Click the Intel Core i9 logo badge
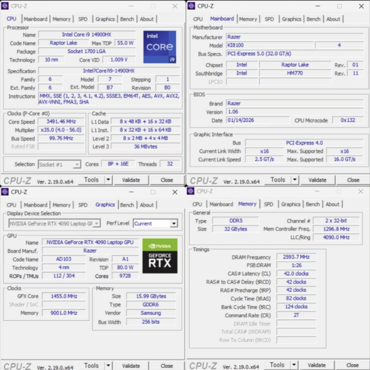The image size is (370, 370). coord(160,47)
